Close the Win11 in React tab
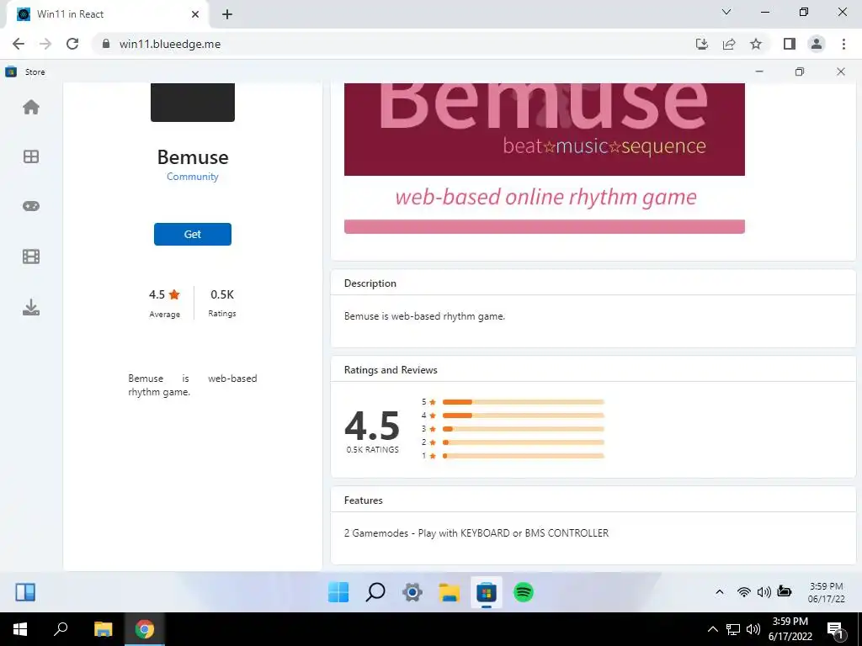 pyautogui.click(x=195, y=14)
